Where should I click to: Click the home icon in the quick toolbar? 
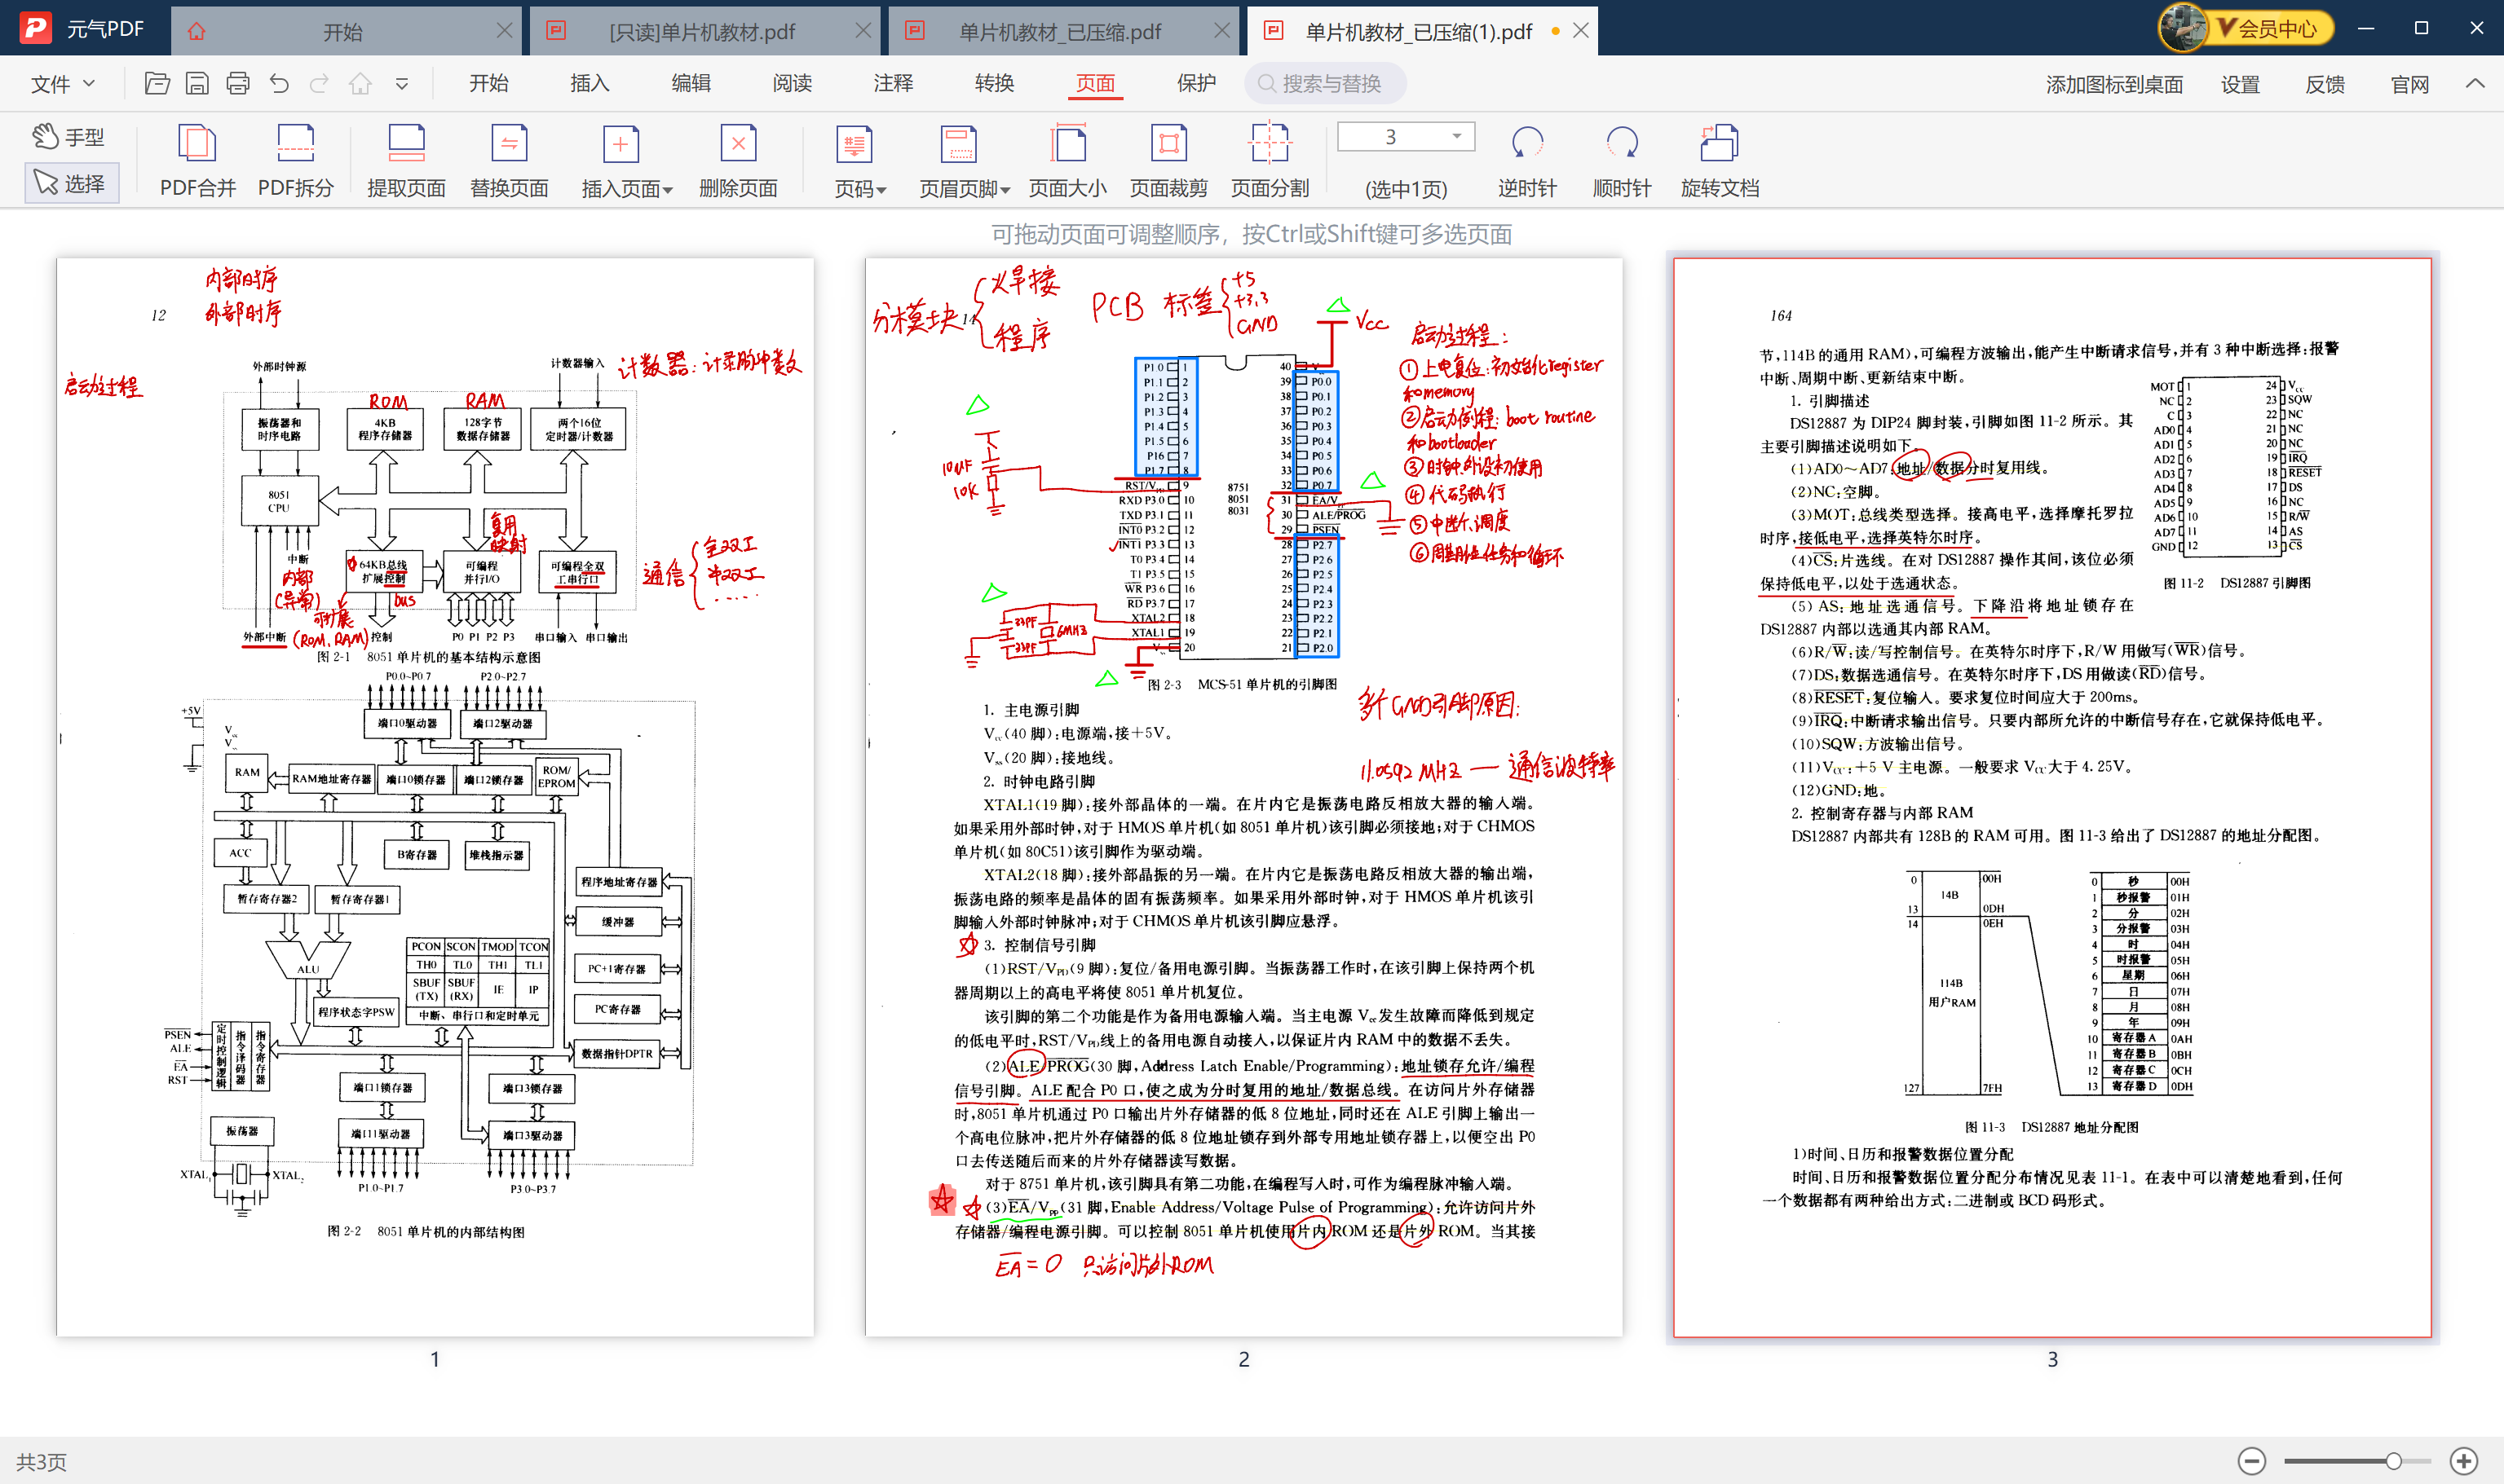click(360, 83)
